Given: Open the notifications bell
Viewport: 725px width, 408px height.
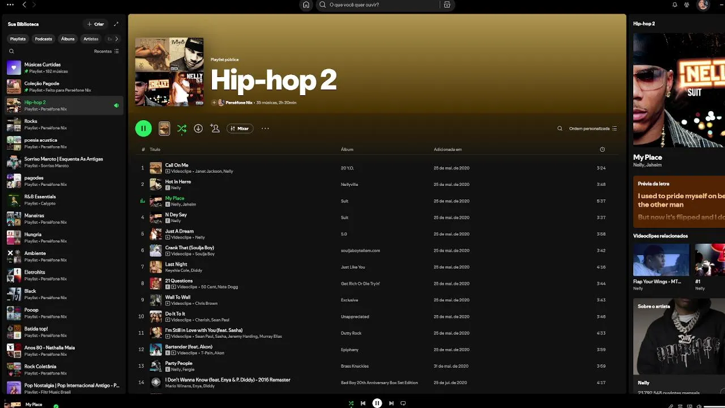Looking at the screenshot, I should click(675, 5).
